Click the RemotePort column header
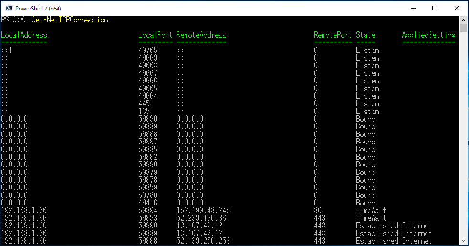This screenshot has height=246, width=469. tap(333, 35)
